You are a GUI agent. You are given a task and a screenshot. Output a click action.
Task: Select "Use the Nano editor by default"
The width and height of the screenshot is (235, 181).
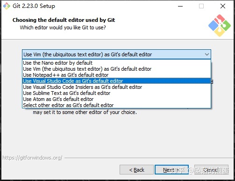click(116, 63)
